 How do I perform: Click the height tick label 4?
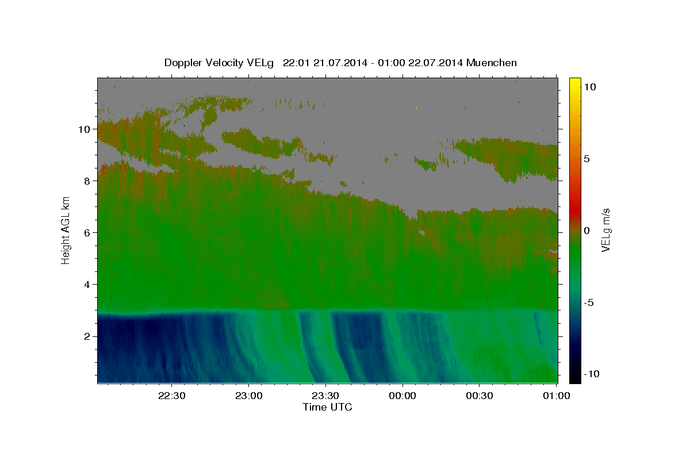(x=87, y=285)
